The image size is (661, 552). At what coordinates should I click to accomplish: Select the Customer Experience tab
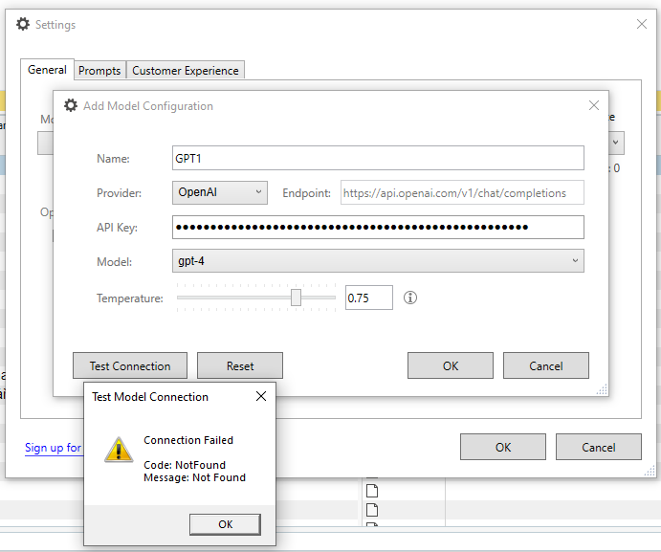pyautogui.click(x=186, y=71)
